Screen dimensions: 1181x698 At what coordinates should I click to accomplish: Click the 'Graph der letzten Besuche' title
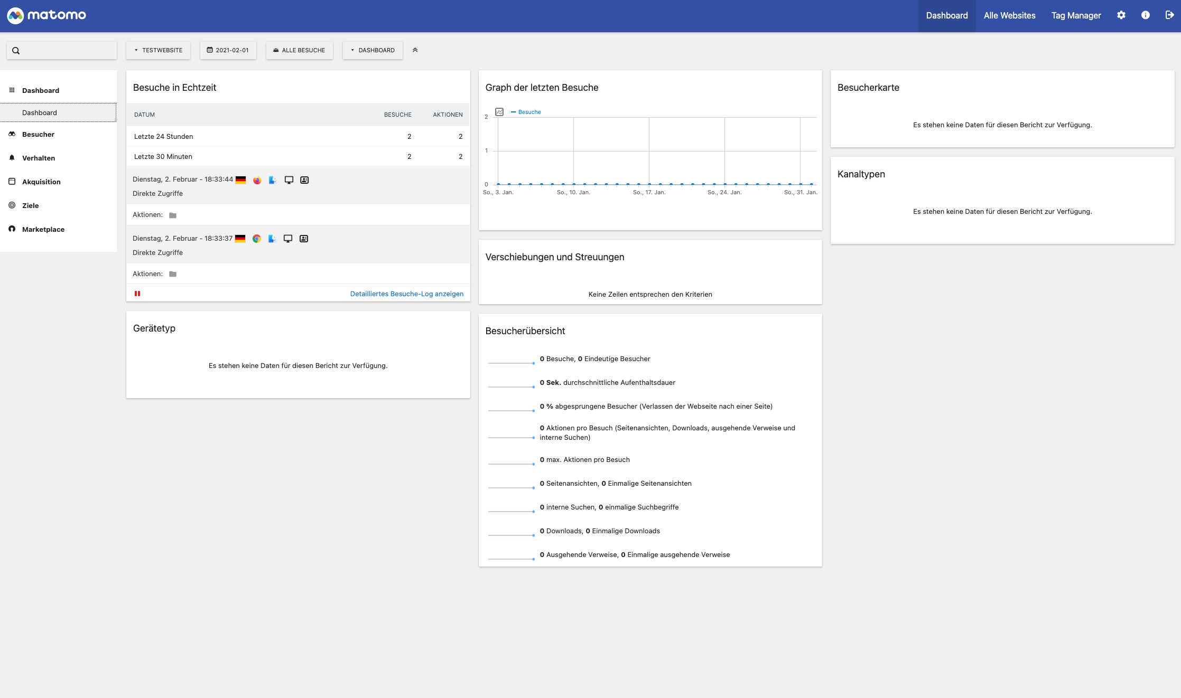542,88
